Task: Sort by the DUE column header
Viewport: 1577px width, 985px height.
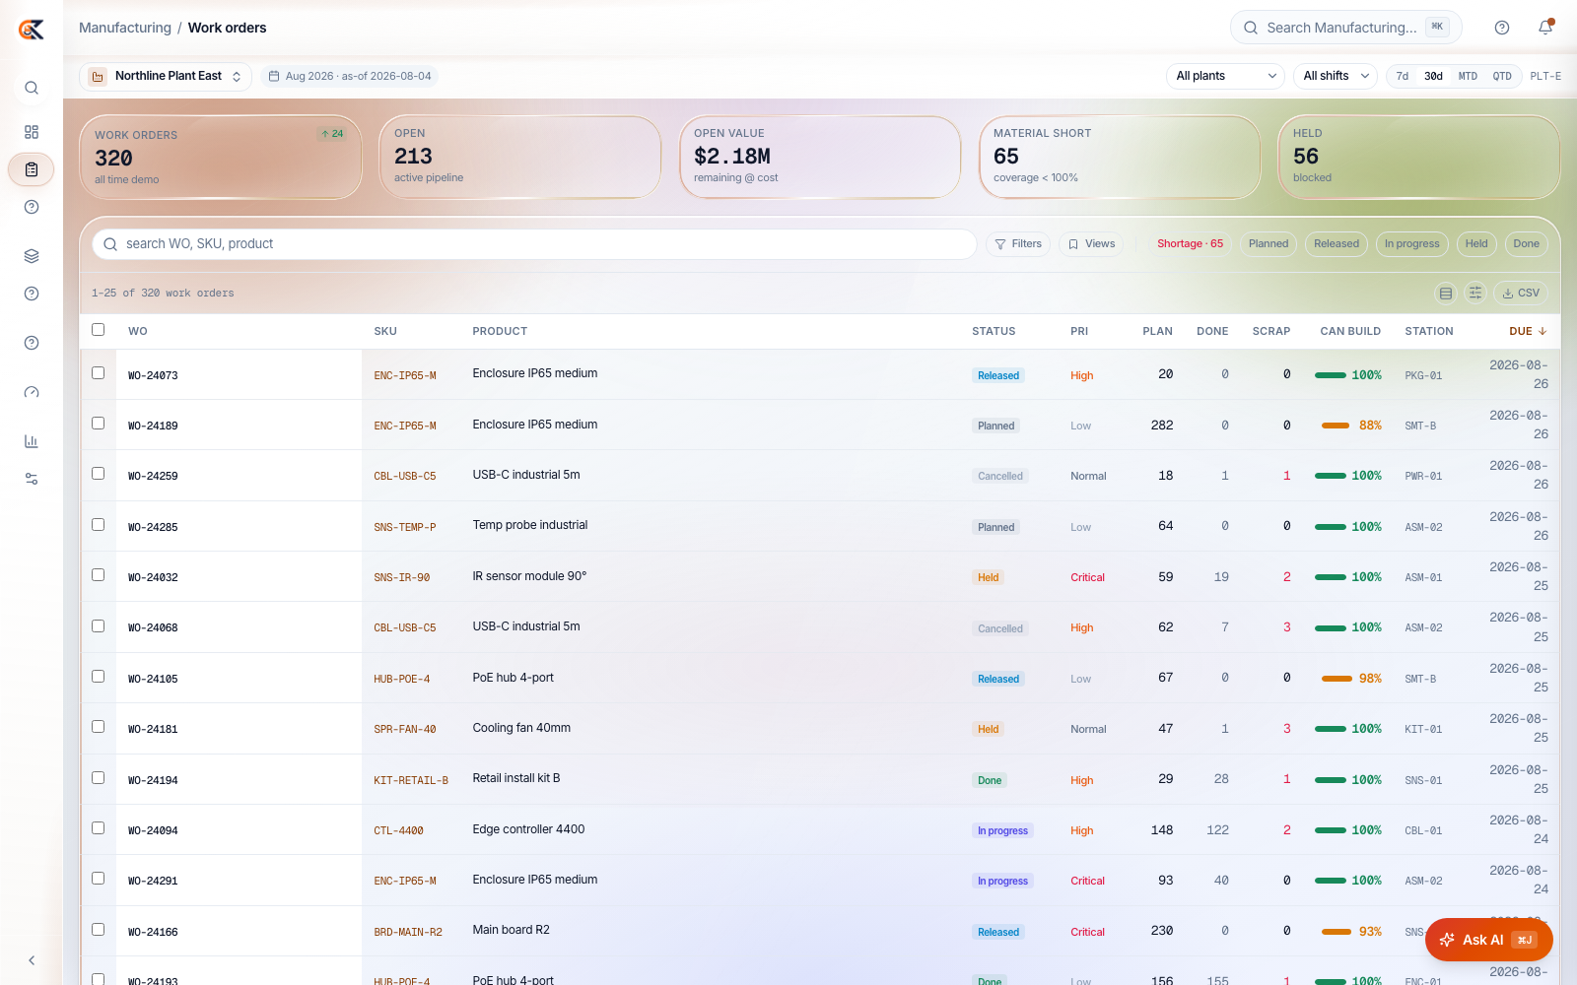Action: [1528, 332]
